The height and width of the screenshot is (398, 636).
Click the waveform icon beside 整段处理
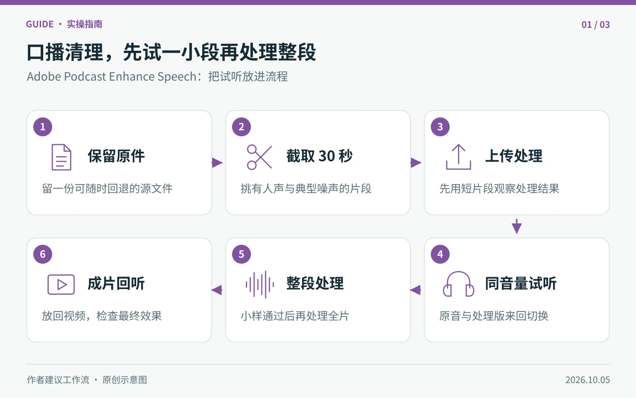(259, 284)
